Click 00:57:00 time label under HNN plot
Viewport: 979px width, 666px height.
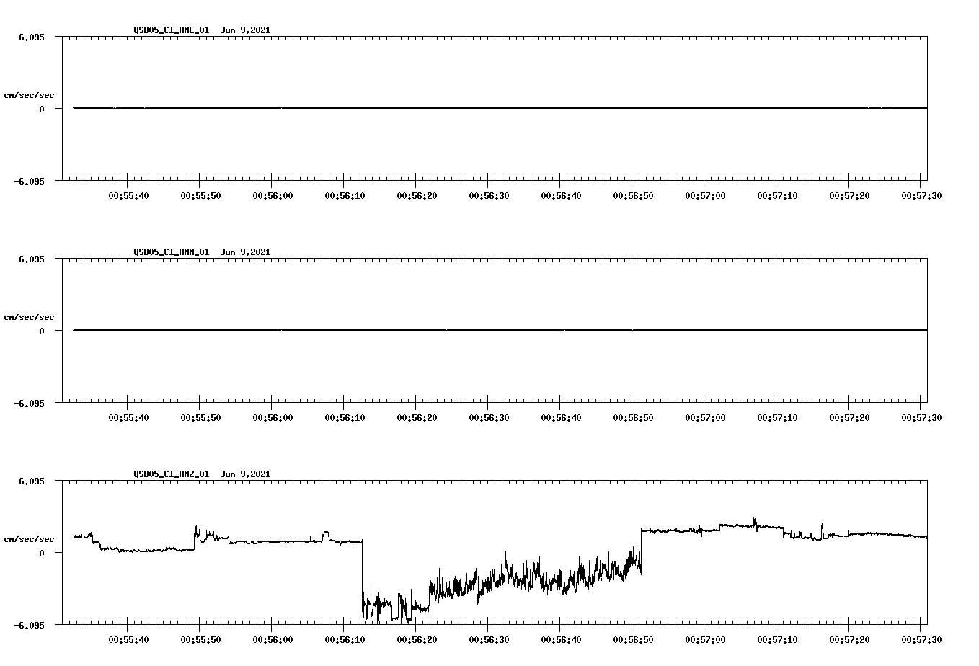pyautogui.click(x=705, y=418)
